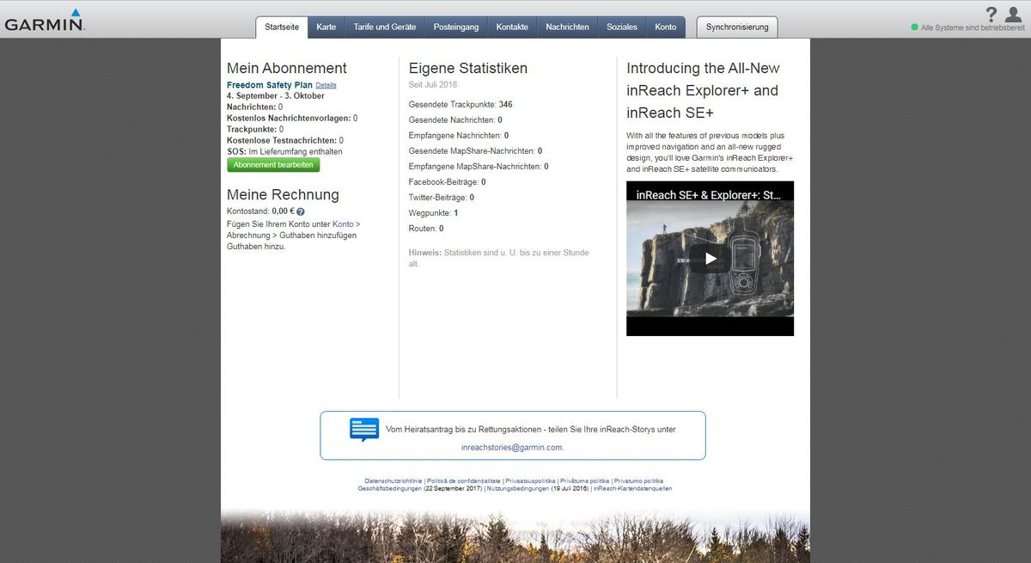The image size is (1031, 563).
Task: Click the green system status indicator dot
Action: point(915,28)
